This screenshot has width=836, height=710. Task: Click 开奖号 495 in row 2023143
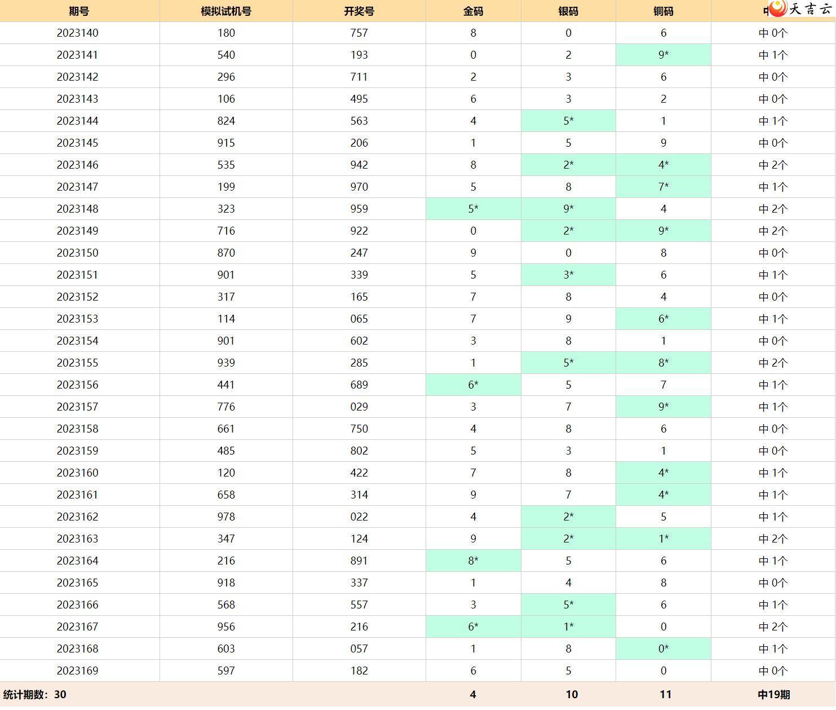tap(359, 99)
